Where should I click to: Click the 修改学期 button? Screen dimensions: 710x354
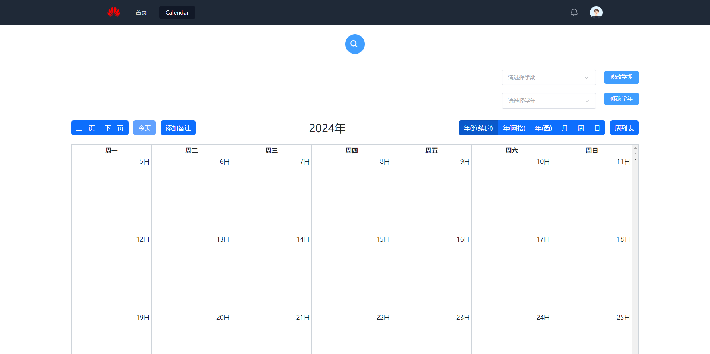(621, 77)
